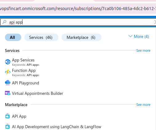156x130 pixels.
Task: Expand the More (4) filters dropdown
Action: [x=139, y=36]
